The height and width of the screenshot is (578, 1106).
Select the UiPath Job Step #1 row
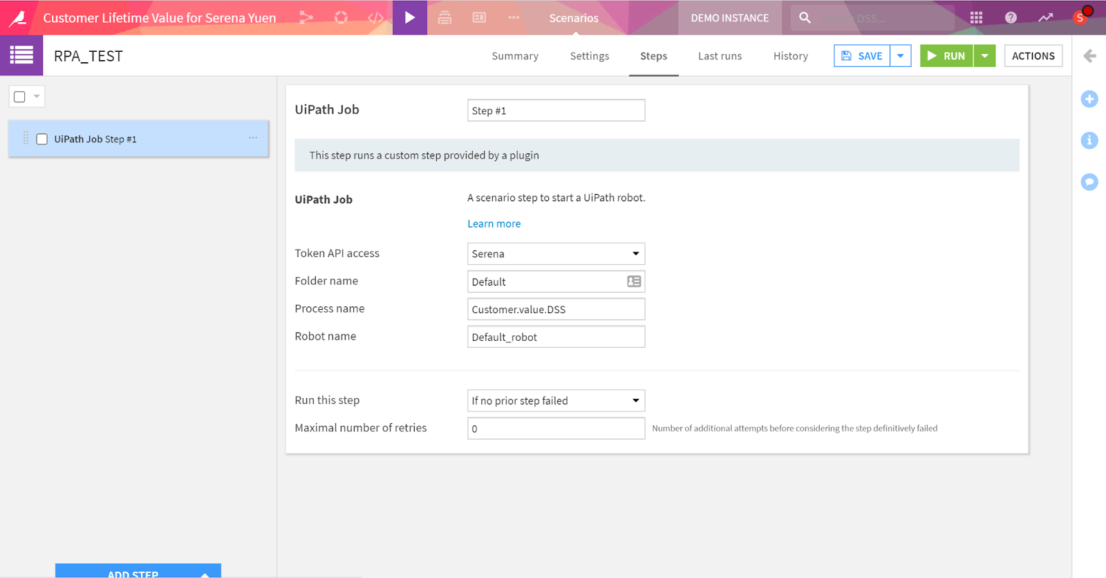pyautogui.click(x=138, y=139)
